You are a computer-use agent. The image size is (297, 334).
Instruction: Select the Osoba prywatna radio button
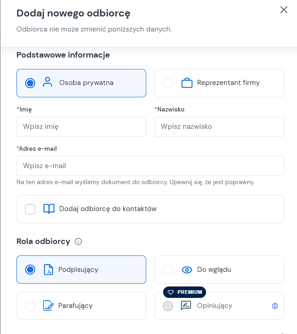(x=30, y=83)
